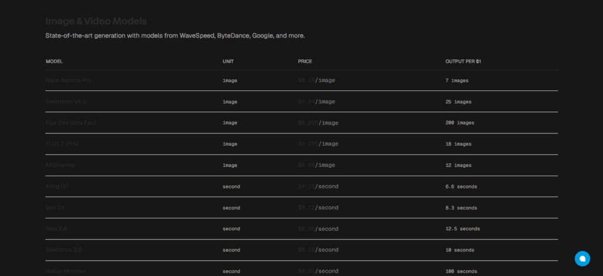
Task: Click the Flux Dev Ultra Fast model name
Action: click(70, 123)
